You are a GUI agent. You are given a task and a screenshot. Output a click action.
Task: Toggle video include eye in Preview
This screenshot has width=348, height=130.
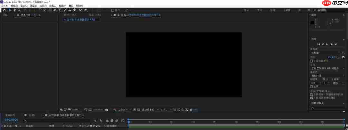click(x=329, y=57)
